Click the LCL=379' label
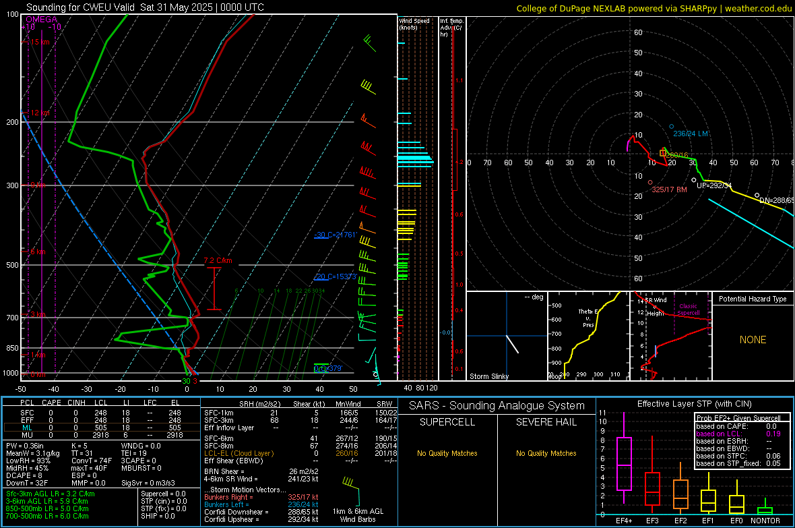Screen dimensions: 795x528 pos(328,369)
